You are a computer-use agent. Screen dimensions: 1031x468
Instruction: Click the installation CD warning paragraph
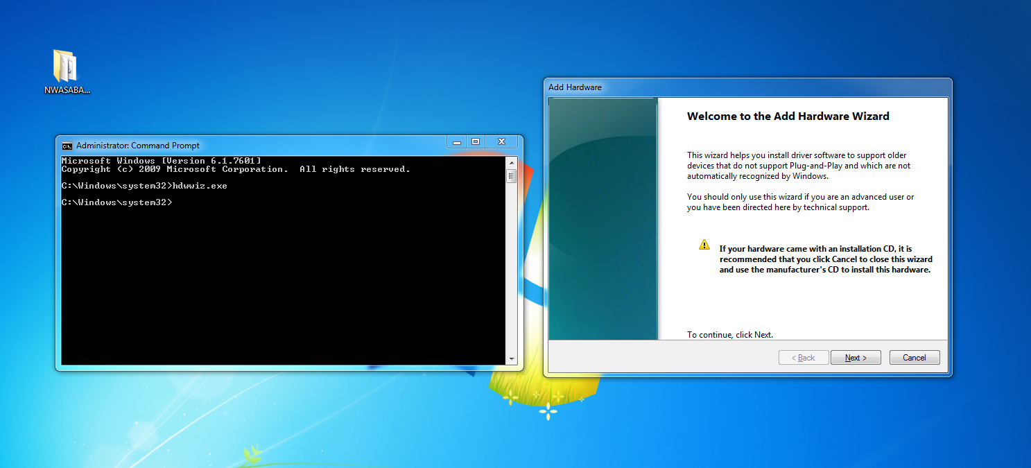826,259
